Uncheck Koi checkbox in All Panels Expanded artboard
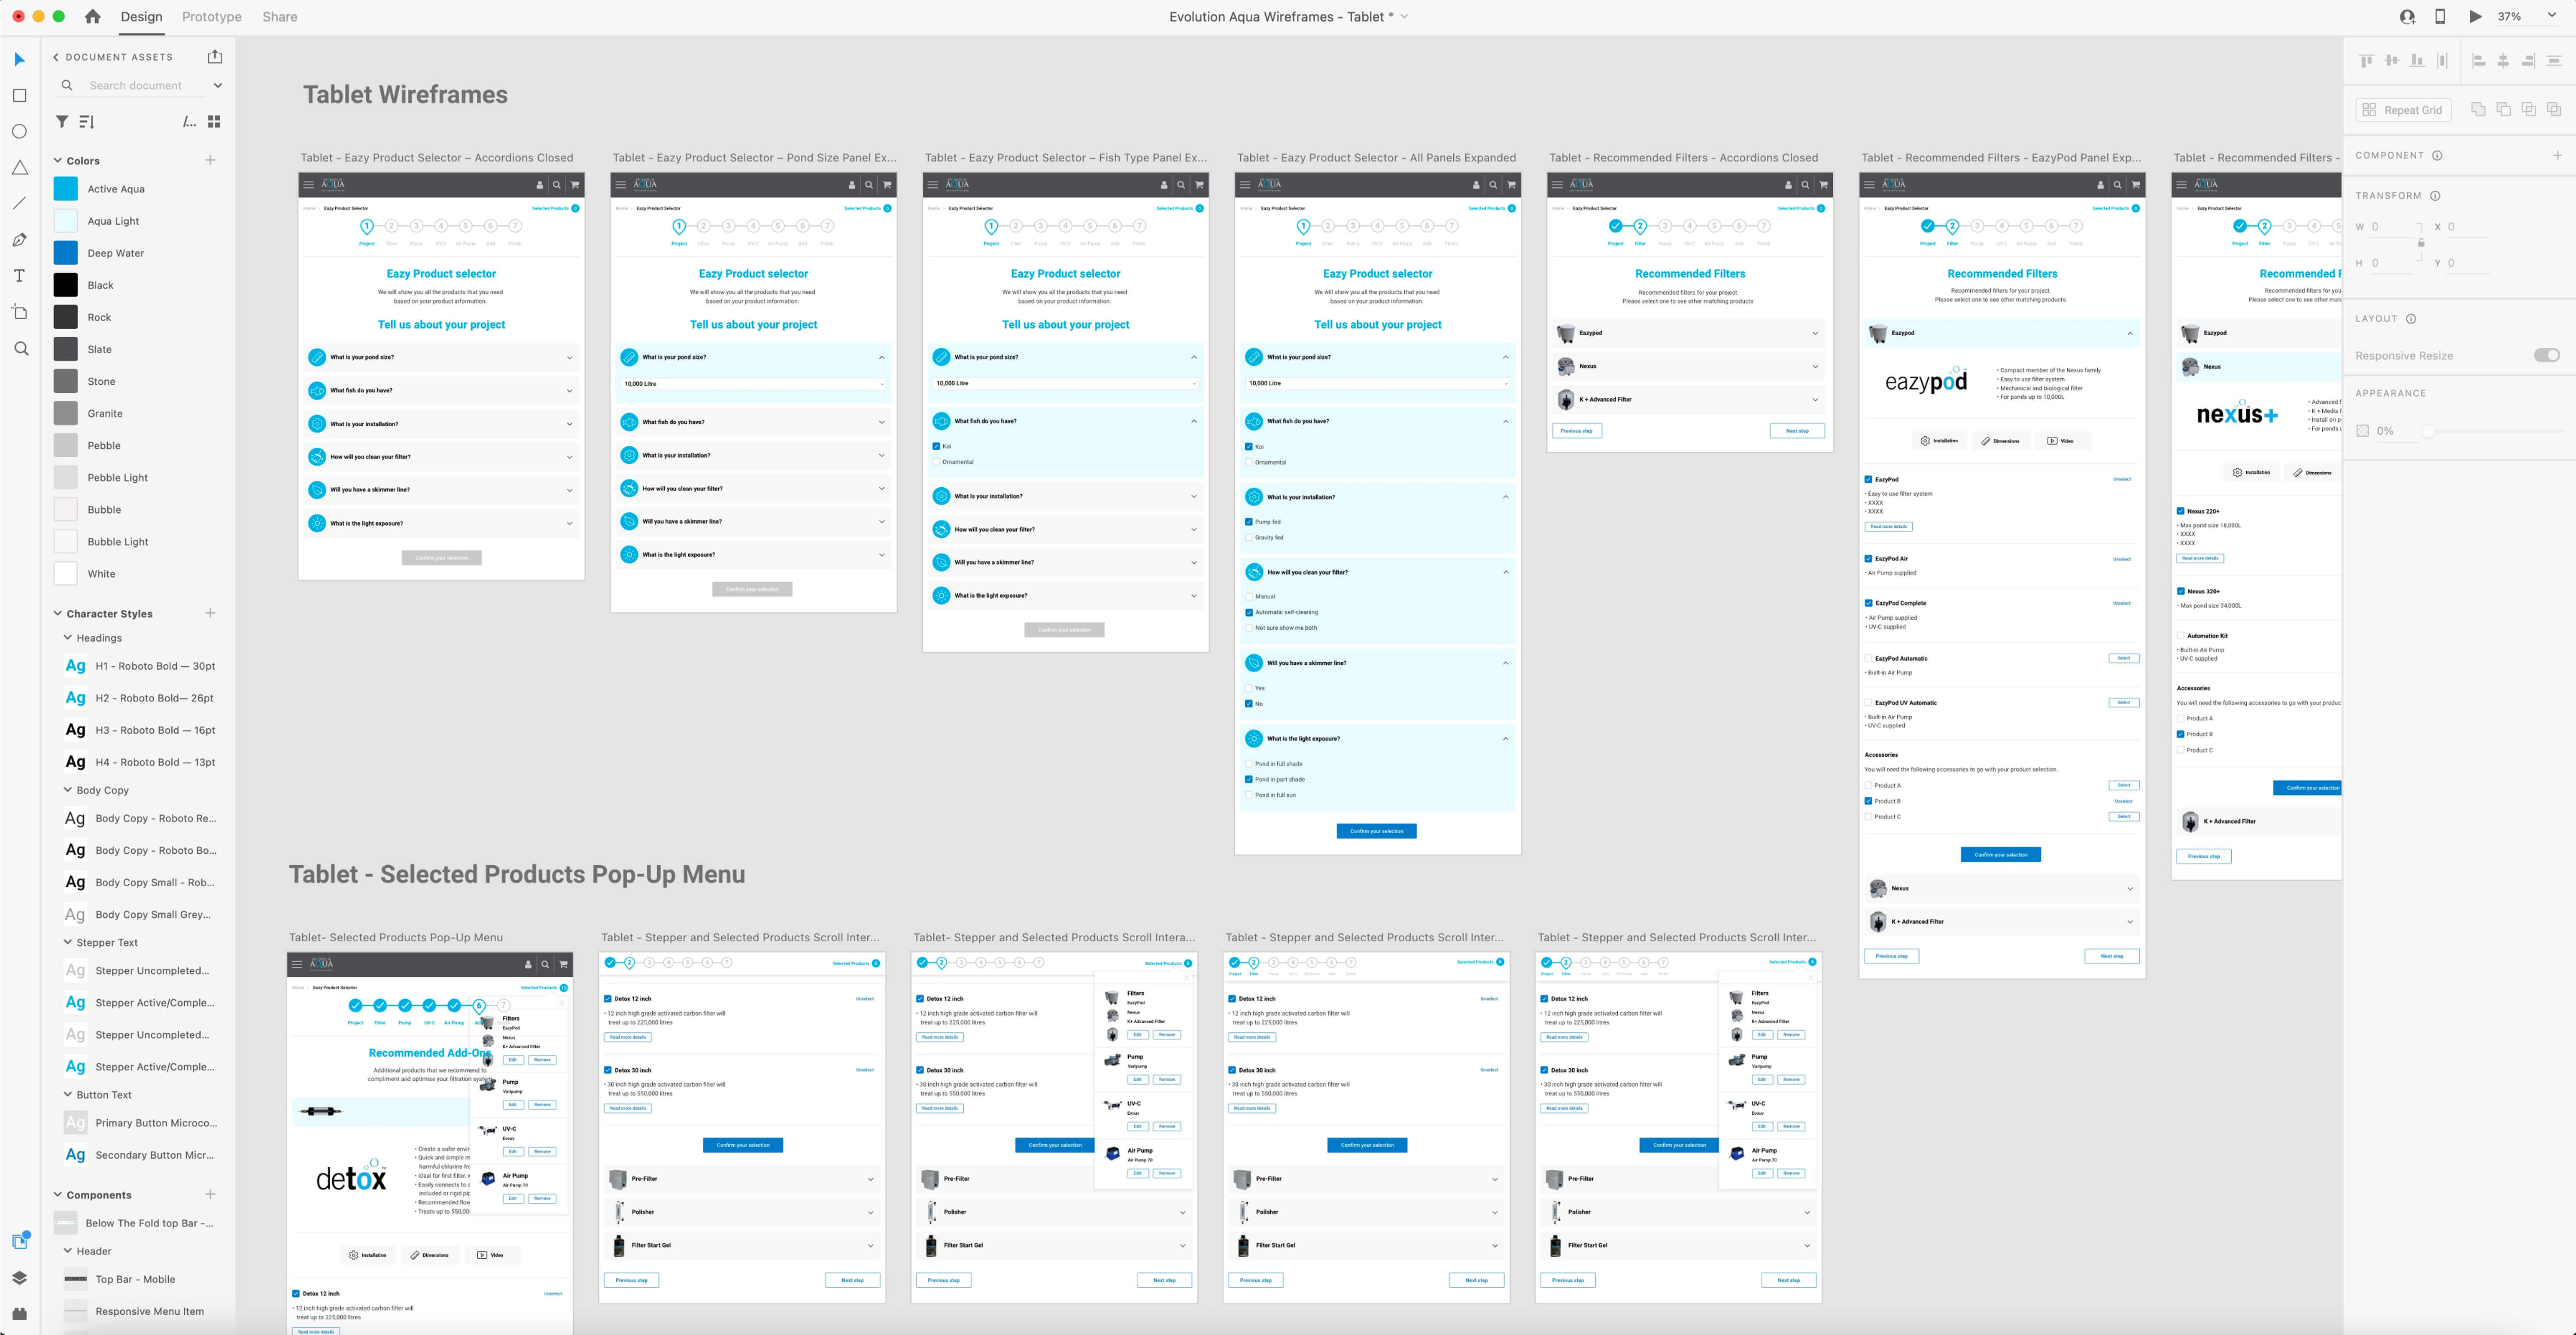 (1249, 447)
